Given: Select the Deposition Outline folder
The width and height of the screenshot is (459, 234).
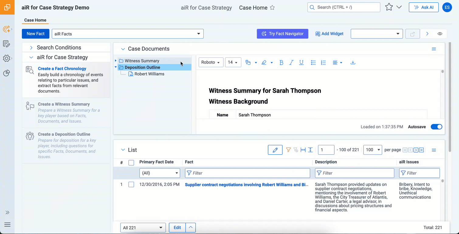Looking at the screenshot, I should click(x=142, y=67).
